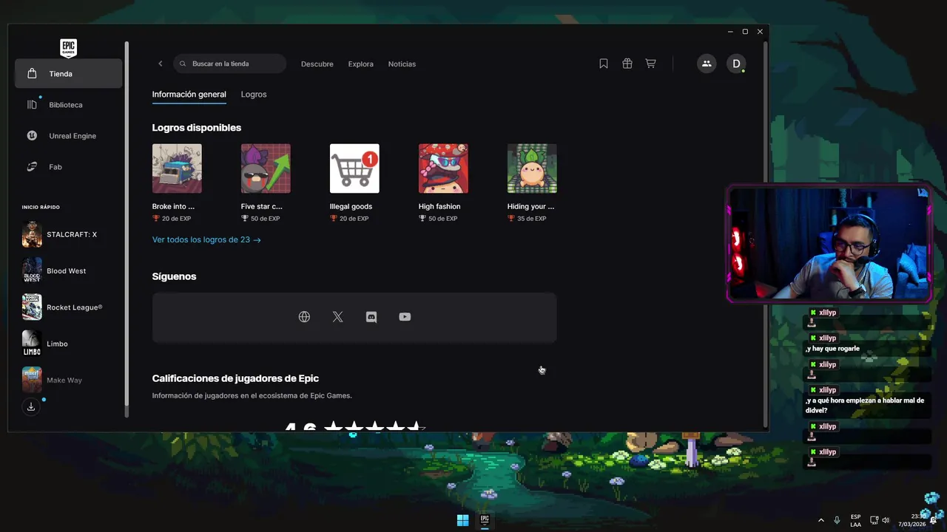Open the volume speaker tray icon
The image size is (947, 532).
point(886,520)
